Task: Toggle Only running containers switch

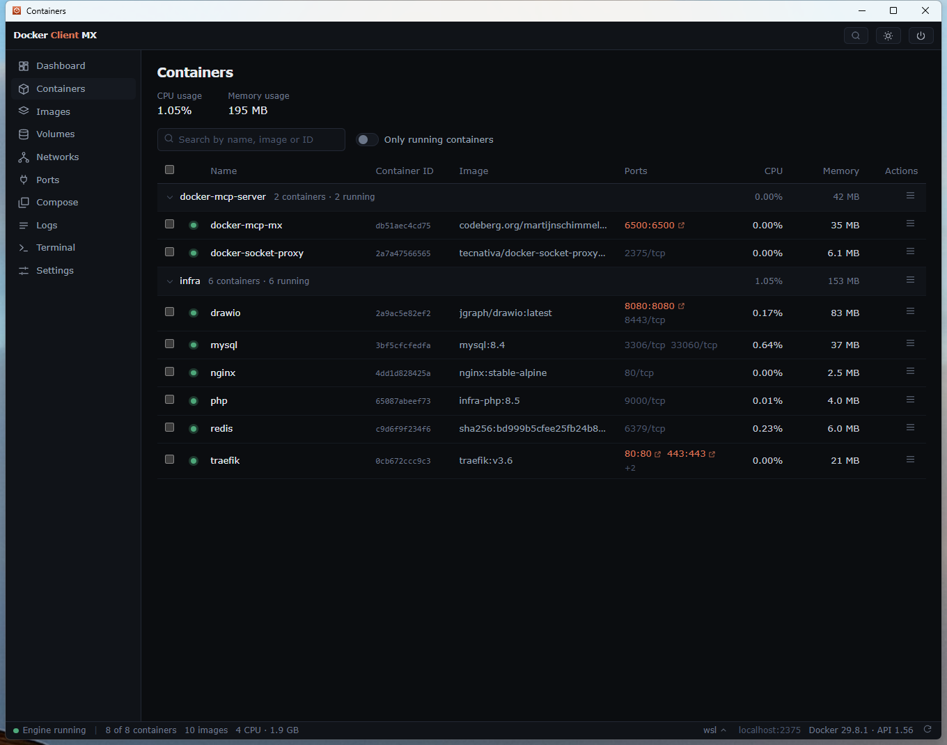Action: click(367, 140)
